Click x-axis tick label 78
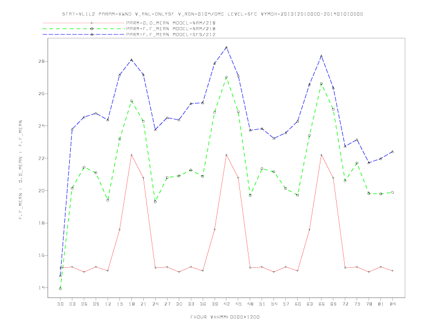The height and width of the screenshot is (331, 428). 369,304
